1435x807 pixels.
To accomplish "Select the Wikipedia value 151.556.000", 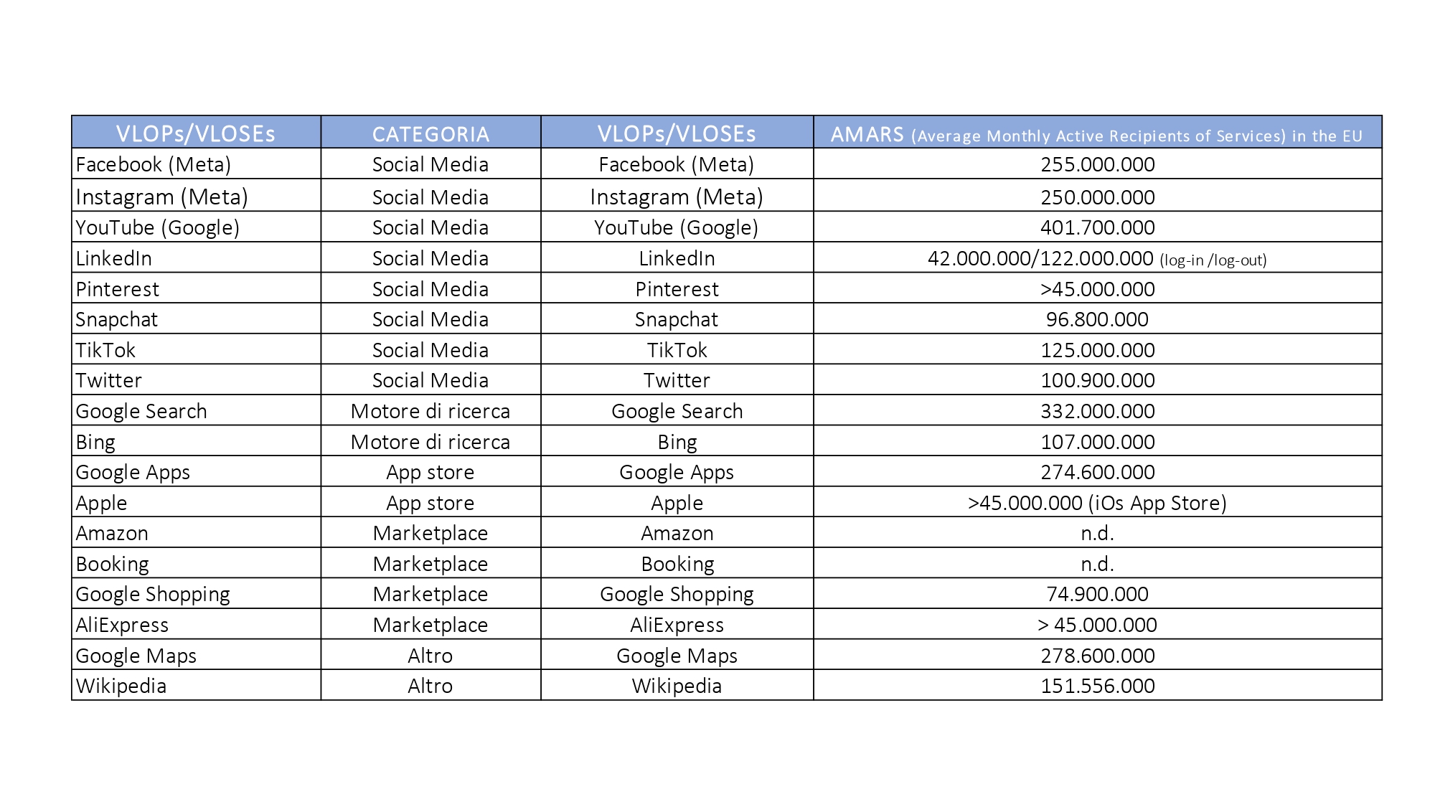I will point(1097,686).
